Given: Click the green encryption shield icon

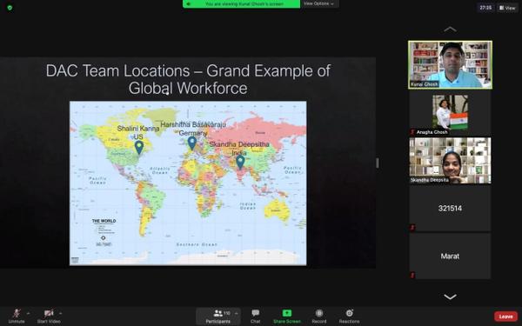Looking at the screenshot, I should click(x=10, y=7).
